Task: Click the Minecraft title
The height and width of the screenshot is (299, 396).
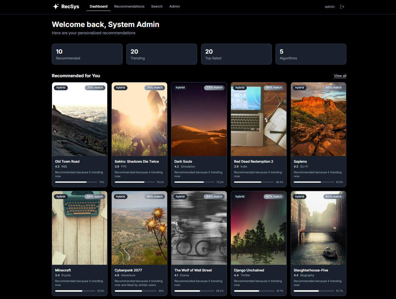Action: pos(63,270)
